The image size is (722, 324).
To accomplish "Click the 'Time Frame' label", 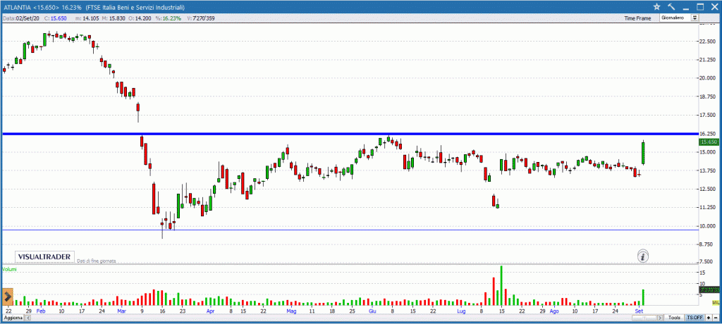I will pos(637,18).
